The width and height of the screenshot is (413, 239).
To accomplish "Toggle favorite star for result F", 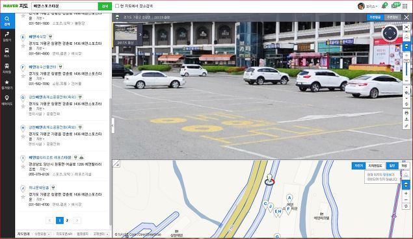I will (x=23, y=76).
